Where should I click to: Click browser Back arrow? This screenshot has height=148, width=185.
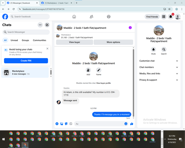tap(3, 9)
